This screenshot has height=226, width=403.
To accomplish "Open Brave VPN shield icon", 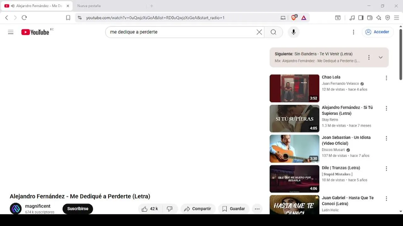I will click(x=388, y=18).
